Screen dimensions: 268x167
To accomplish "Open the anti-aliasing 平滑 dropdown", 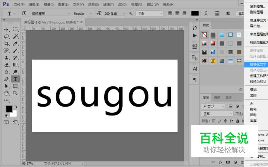I will [149, 14].
